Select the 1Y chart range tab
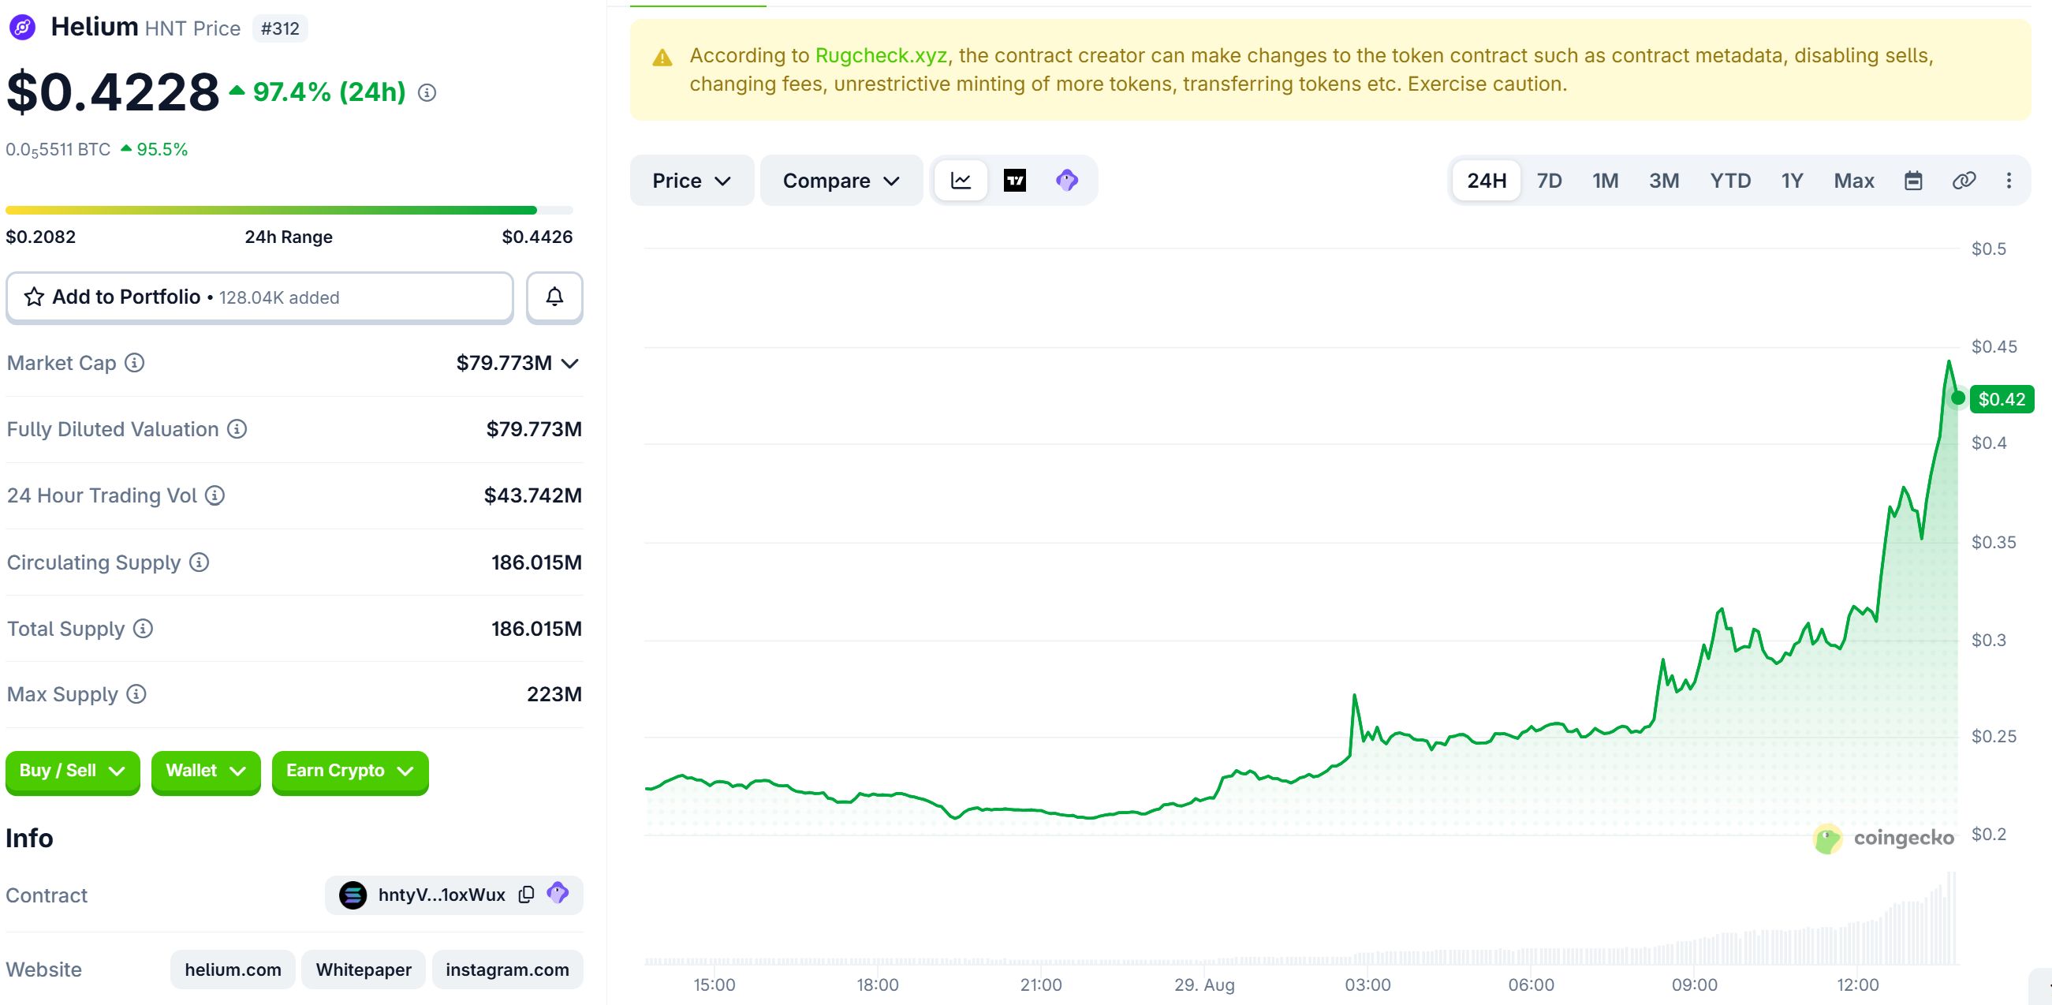Screen dimensions: 2052x1005 1792,181
